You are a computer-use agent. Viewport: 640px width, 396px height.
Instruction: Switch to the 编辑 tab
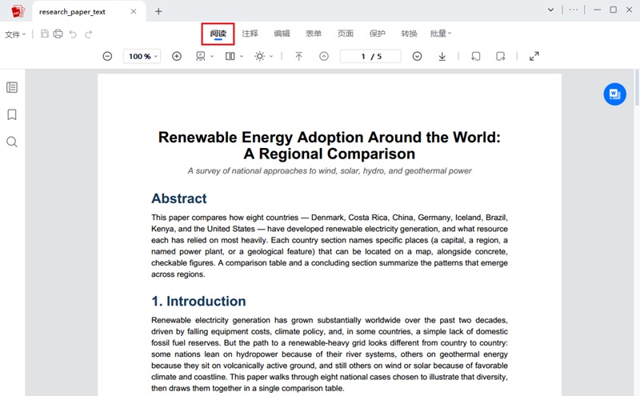pyautogui.click(x=282, y=34)
